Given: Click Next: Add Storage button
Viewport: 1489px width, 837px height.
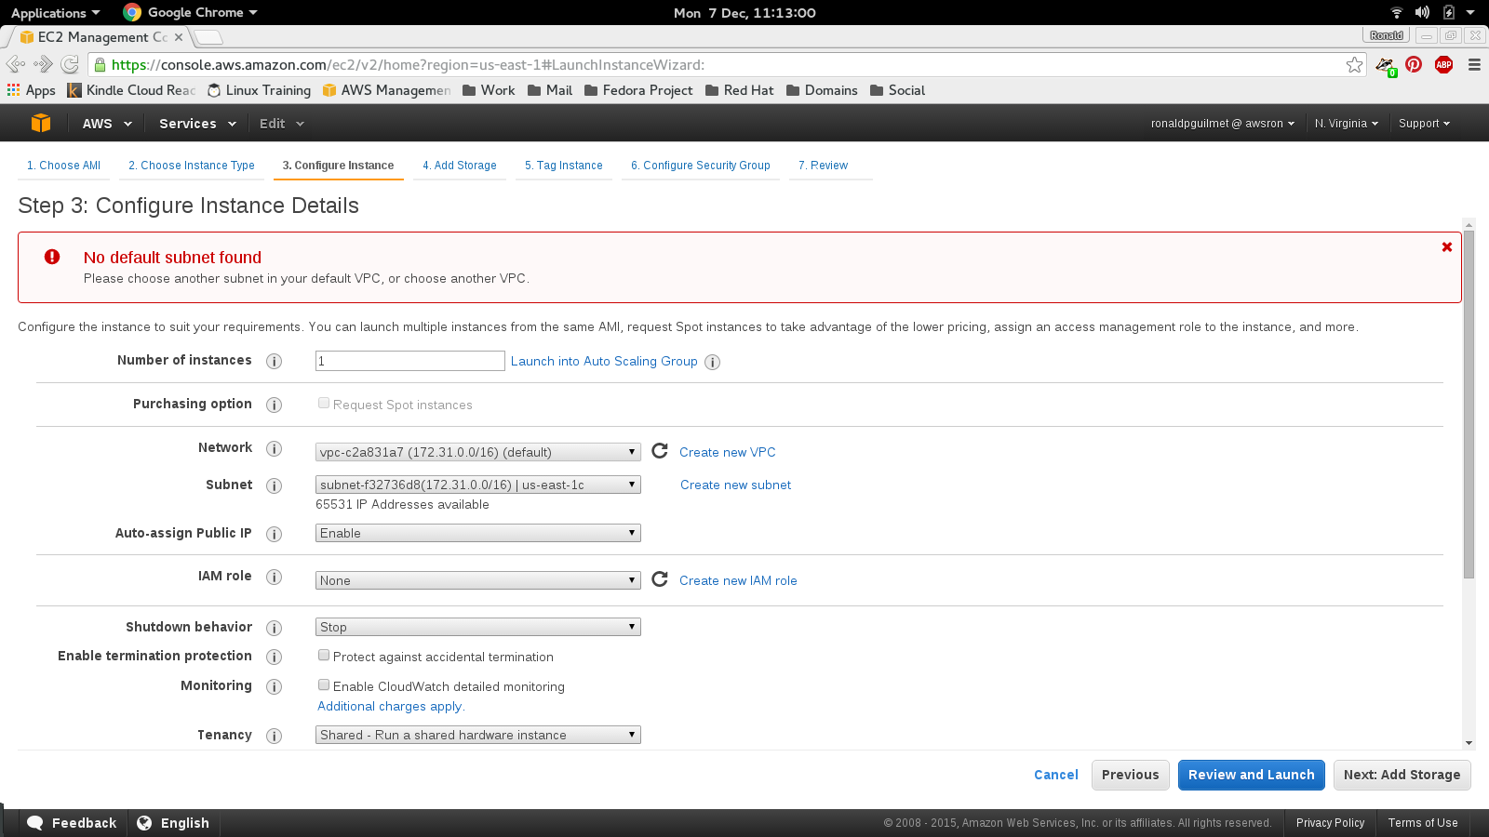Looking at the screenshot, I should click(x=1402, y=775).
